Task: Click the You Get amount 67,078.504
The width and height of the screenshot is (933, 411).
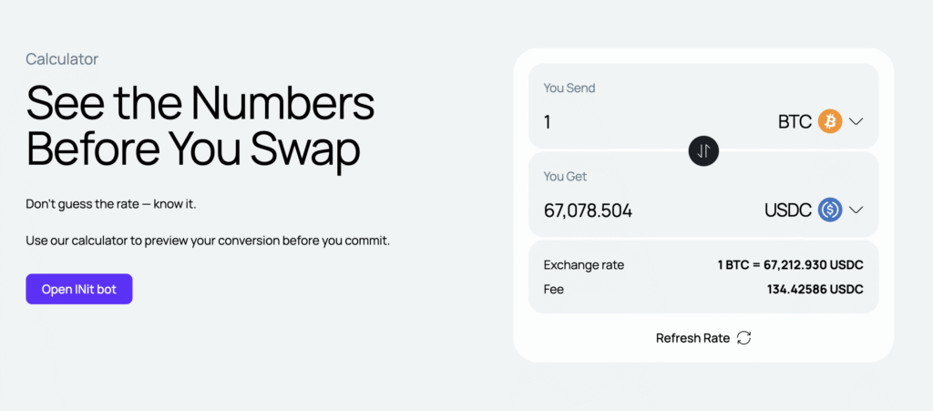Action: [588, 211]
